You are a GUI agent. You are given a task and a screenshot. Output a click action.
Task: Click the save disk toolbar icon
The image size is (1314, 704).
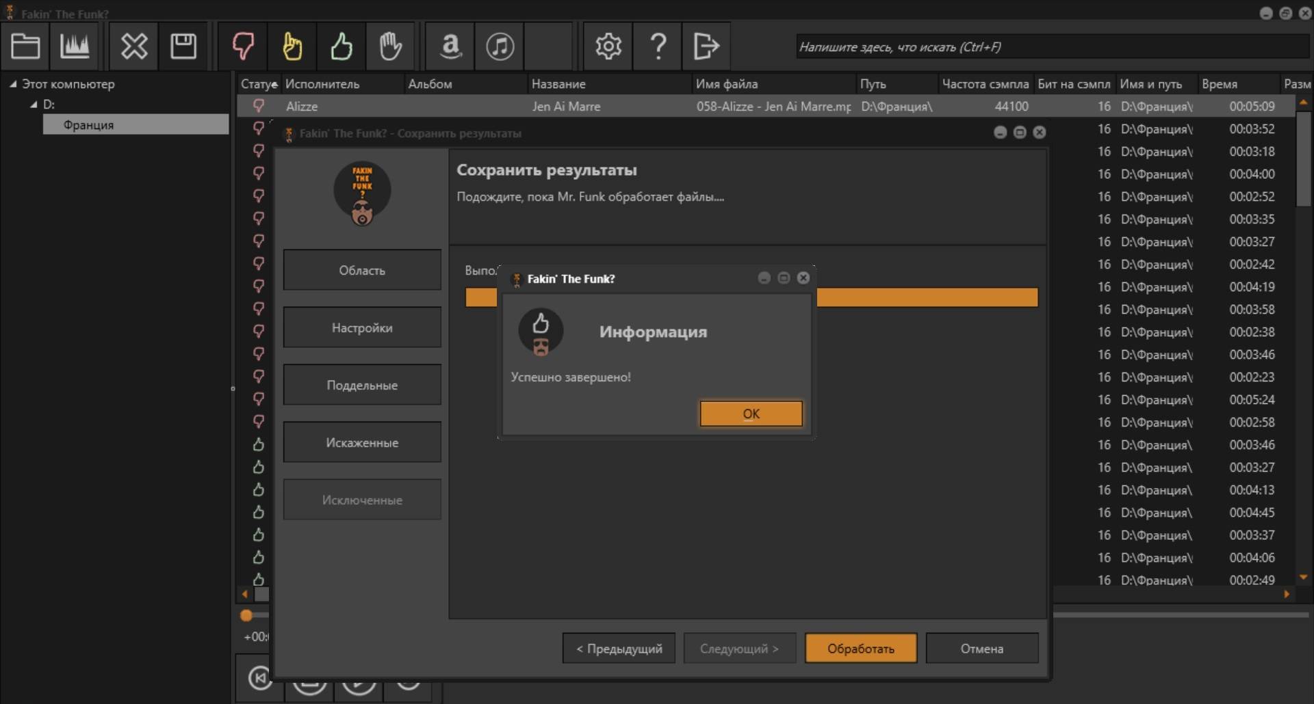click(183, 46)
